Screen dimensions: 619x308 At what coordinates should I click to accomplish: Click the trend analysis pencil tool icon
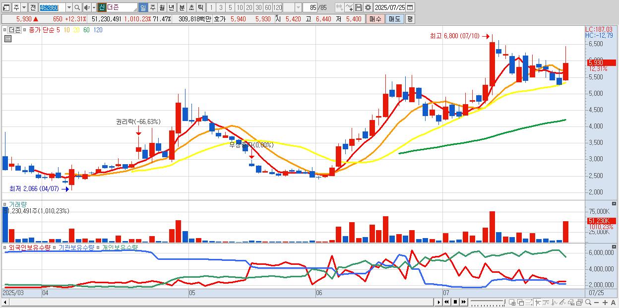point(563,302)
